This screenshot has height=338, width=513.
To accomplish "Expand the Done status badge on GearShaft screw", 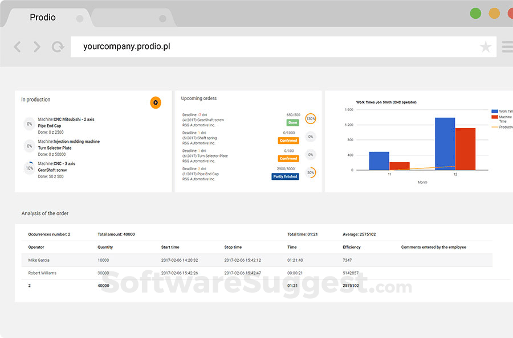I will pos(292,122).
